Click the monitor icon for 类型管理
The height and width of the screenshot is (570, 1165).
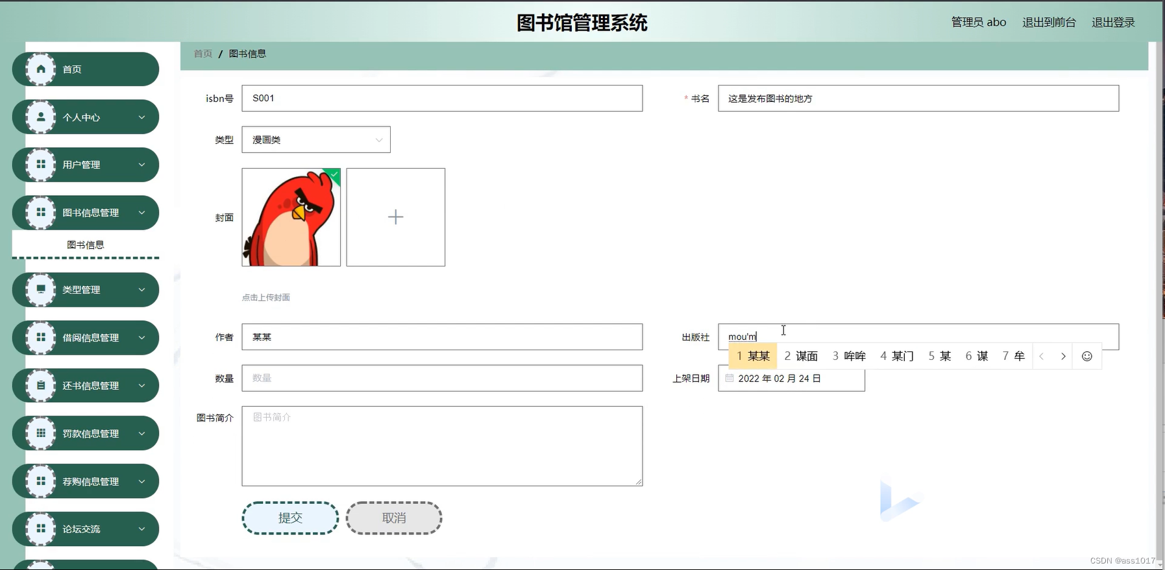coord(41,289)
